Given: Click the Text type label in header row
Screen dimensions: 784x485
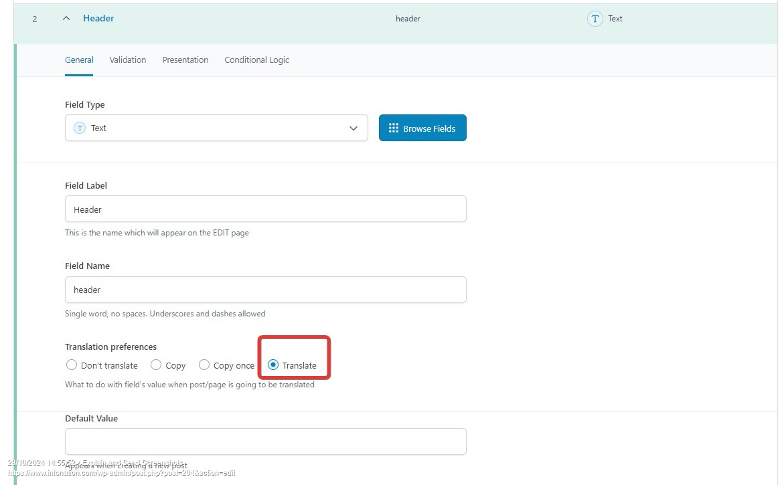Looking at the screenshot, I should pos(615,19).
